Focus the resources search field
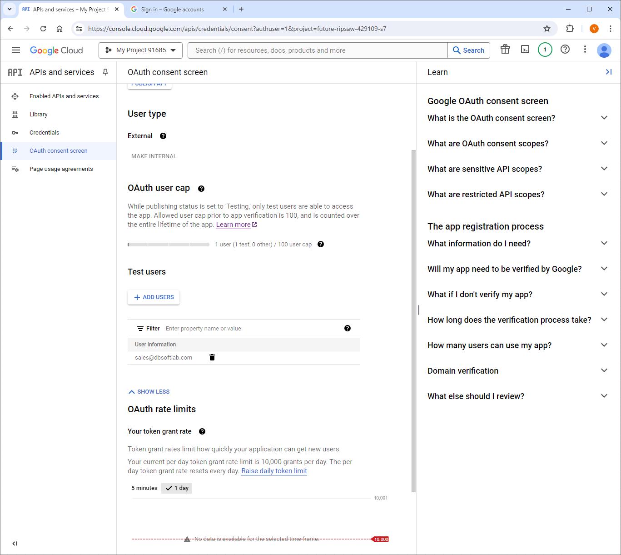The width and height of the screenshot is (621, 555). point(318,50)
